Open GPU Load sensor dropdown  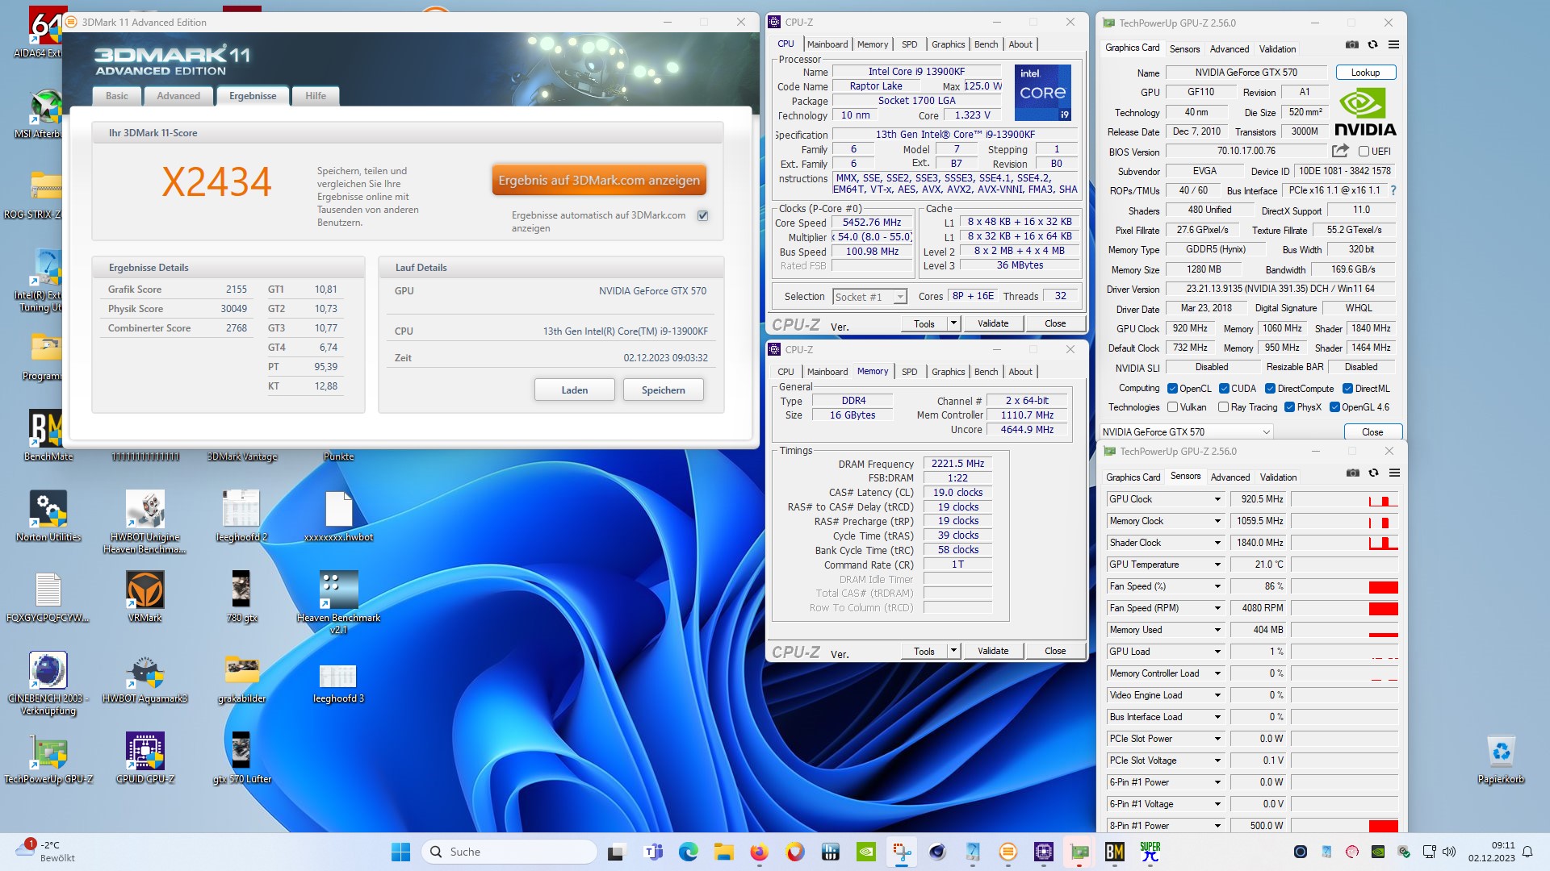[1217, 652]
